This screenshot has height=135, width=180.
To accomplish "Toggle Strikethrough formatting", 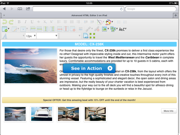I will pyautogui.click(x=39, y=22).
